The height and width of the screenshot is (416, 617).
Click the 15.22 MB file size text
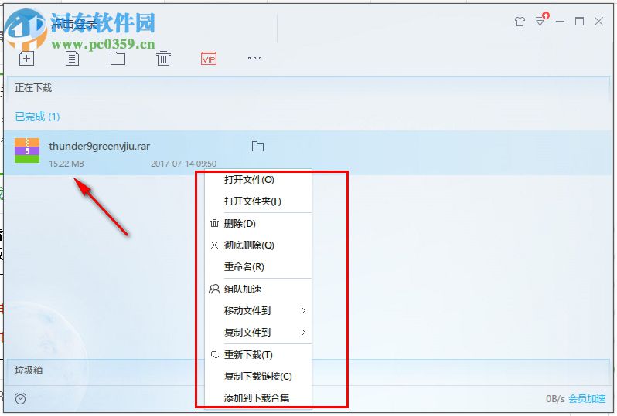tap(66, 164)
